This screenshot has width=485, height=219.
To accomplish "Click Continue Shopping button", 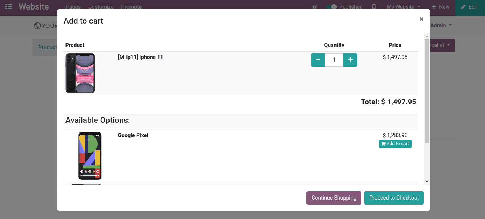I will (x=334, y=198).
